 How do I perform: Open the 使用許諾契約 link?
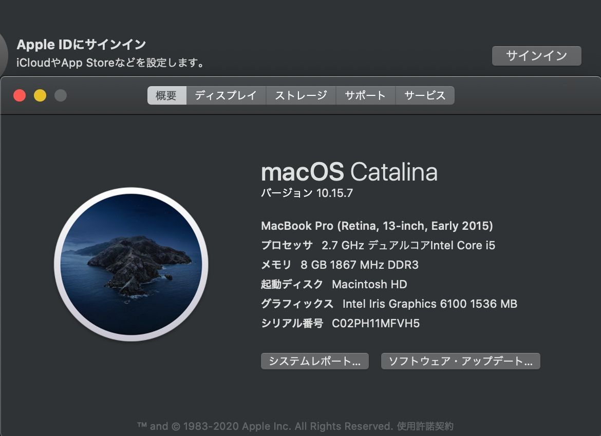[425, 426]
